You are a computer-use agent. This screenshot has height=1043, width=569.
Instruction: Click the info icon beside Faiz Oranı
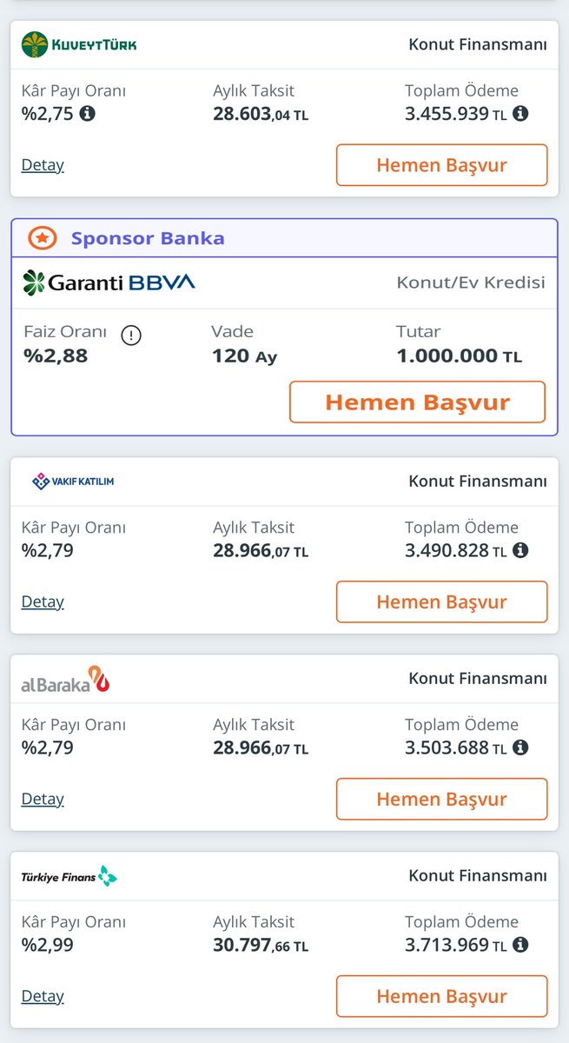tap(131, 335)
